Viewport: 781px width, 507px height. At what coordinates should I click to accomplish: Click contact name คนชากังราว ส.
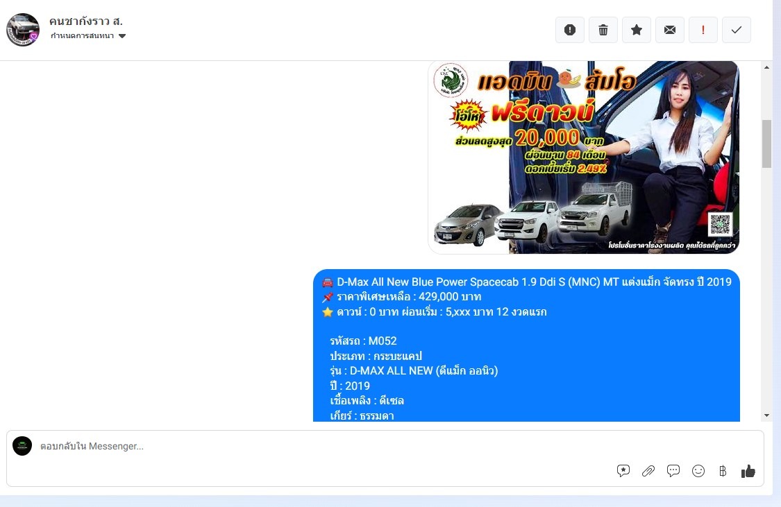point(85,22)
